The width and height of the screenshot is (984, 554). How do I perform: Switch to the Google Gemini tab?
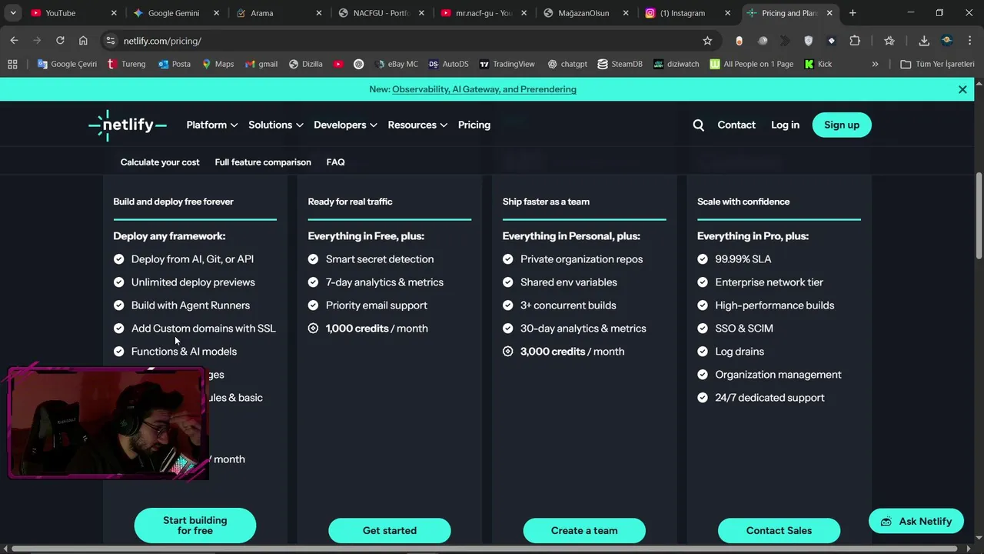tap(174, 13)
